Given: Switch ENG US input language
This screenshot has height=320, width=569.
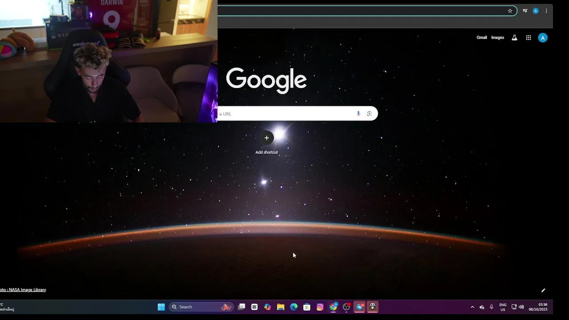Looking at the screenshot, I should click(x=503, y=307).
